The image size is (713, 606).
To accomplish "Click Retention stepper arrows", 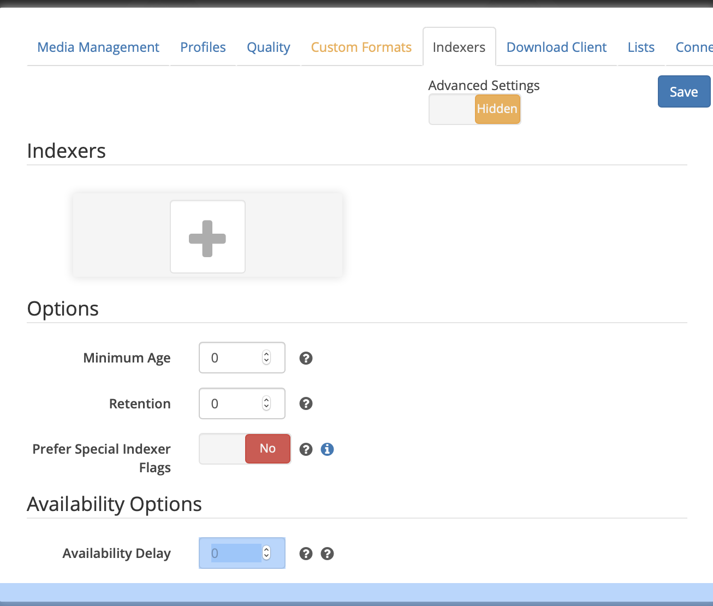I will (x=266, y=403).
